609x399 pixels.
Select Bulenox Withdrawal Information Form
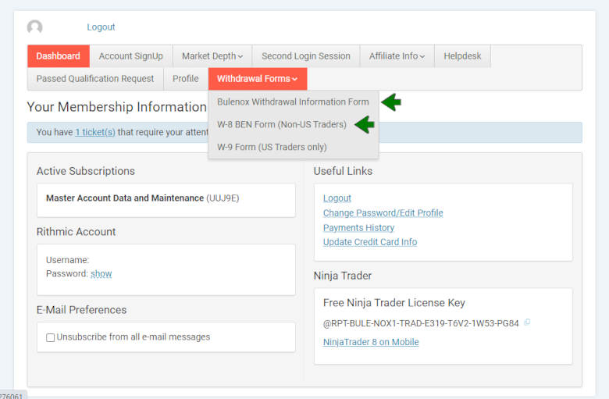293,102
